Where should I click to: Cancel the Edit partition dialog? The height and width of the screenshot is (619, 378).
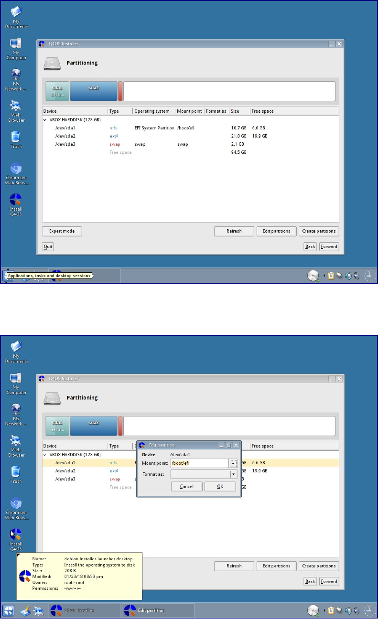pos(186,486)
